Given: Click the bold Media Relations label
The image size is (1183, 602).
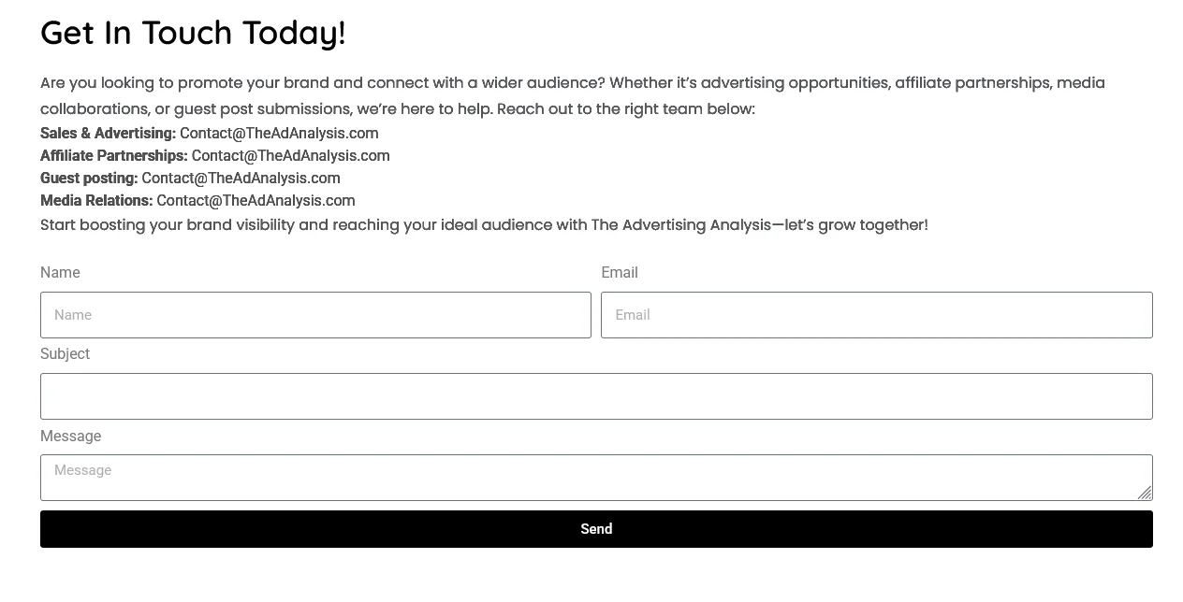Looking at the screenshot, I should 96,201.
